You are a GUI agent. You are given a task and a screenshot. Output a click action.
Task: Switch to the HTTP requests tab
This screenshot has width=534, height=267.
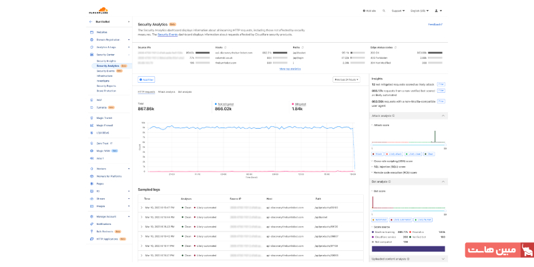(146, 92)
